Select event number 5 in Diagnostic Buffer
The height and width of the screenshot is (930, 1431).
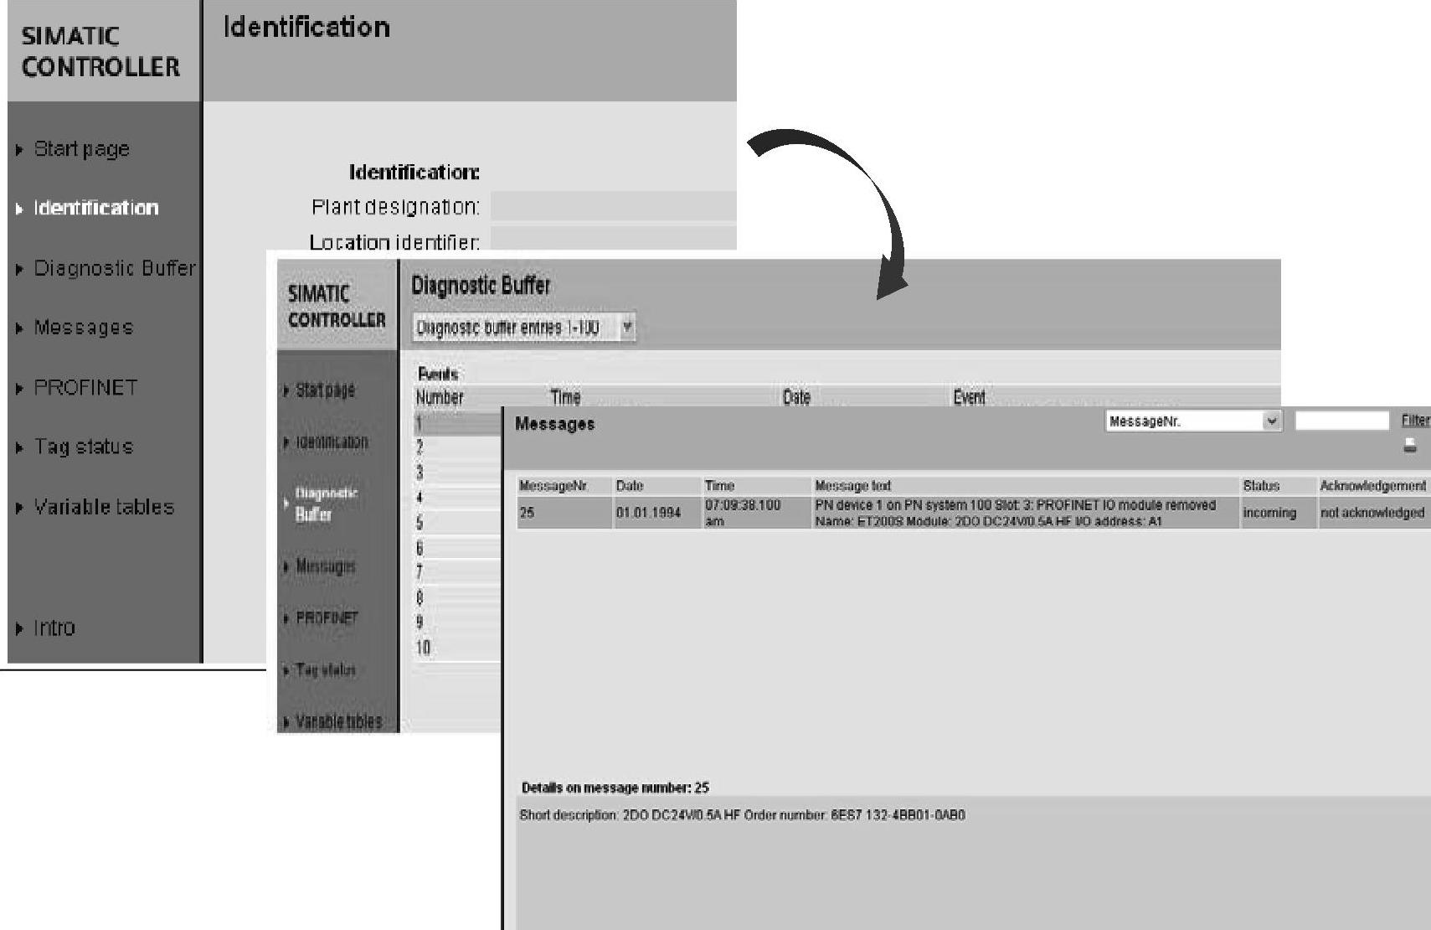coord(457,523)
